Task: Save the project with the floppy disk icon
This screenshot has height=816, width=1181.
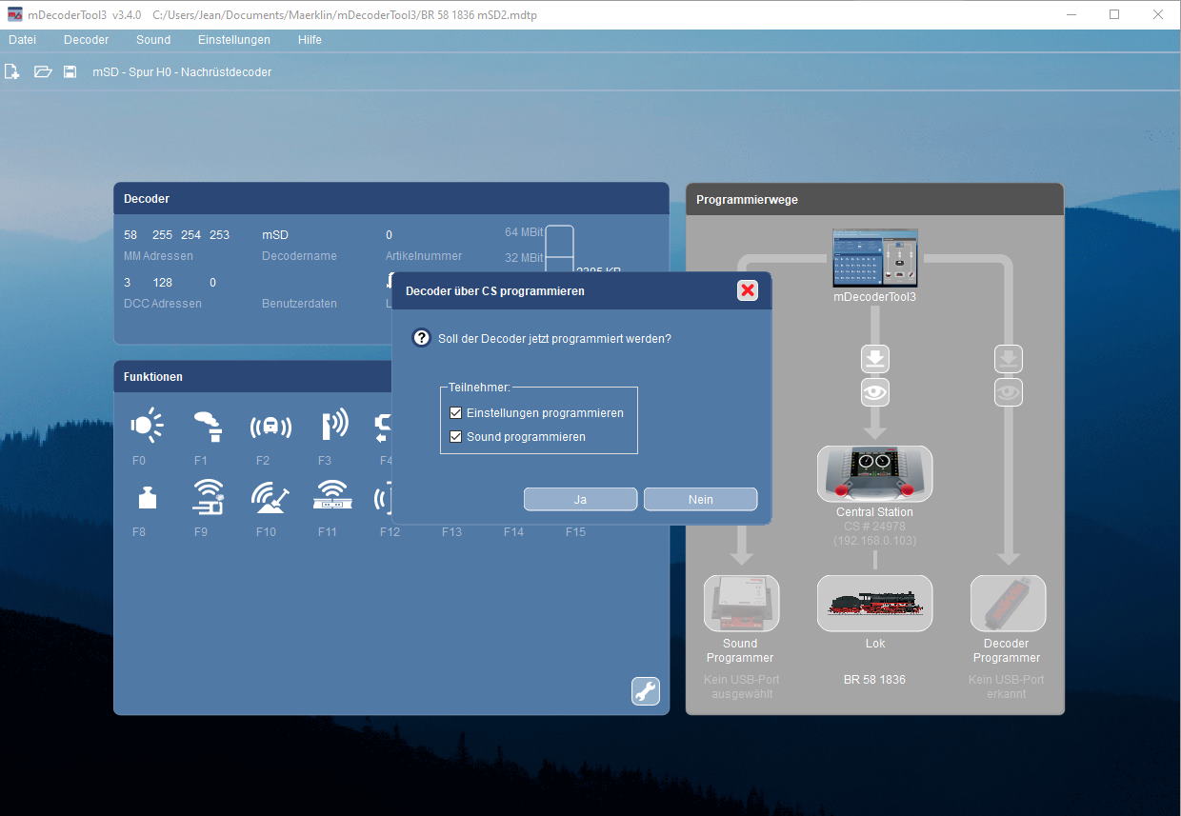Action: point(70,71)
